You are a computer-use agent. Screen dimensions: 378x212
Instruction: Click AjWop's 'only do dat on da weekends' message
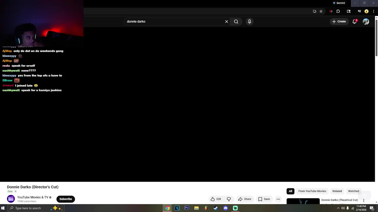click(38, 51)
